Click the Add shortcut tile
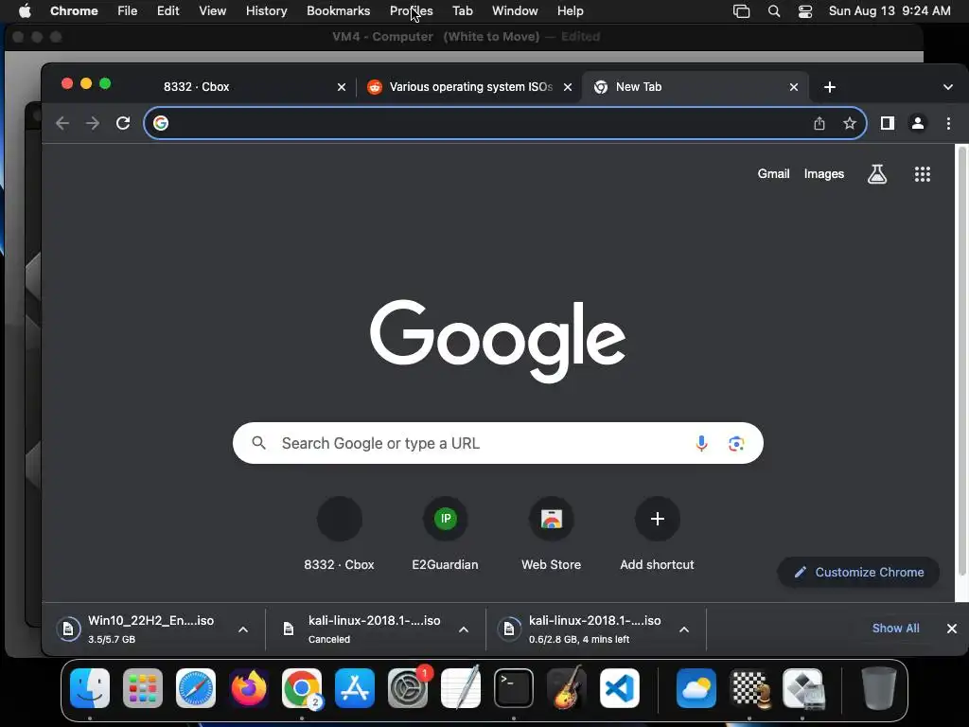Viewport: 969px width, 727px height. pyautogui.click(x=657, y=534)
